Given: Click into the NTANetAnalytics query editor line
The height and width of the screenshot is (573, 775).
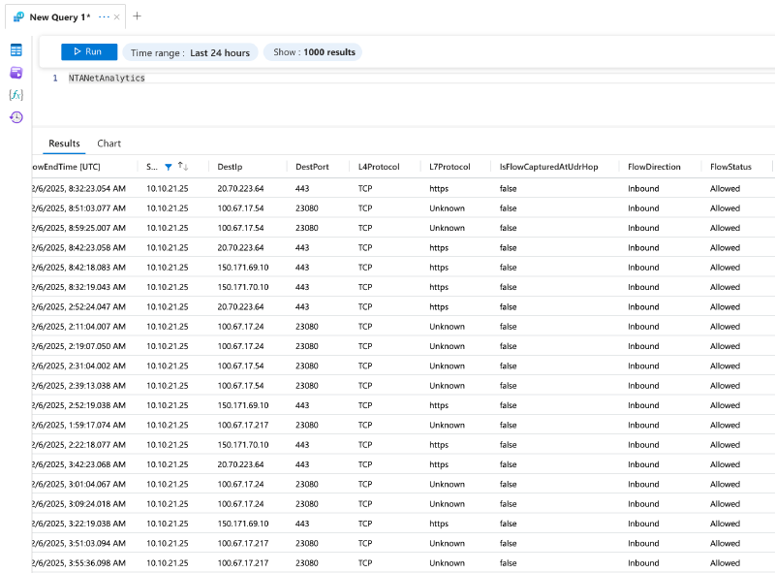Looking at the screenshot, I should coord(107,79).
